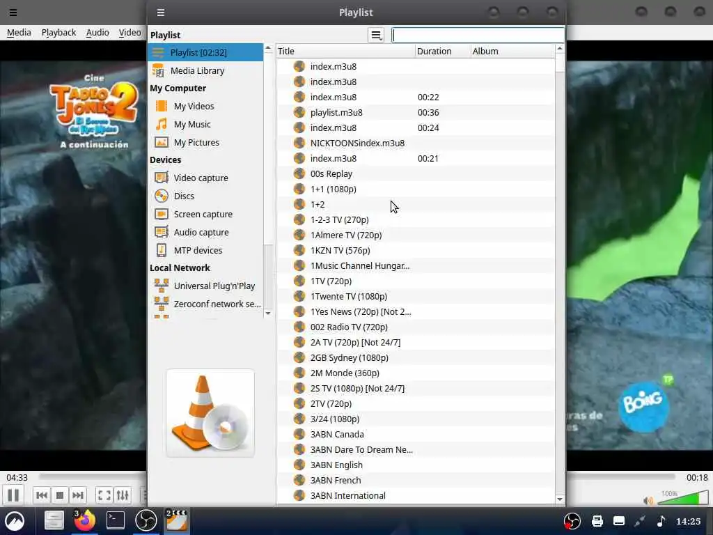
Task: Select 1-2-3 TV (270p) channel
Action: (x=415, y=219)
